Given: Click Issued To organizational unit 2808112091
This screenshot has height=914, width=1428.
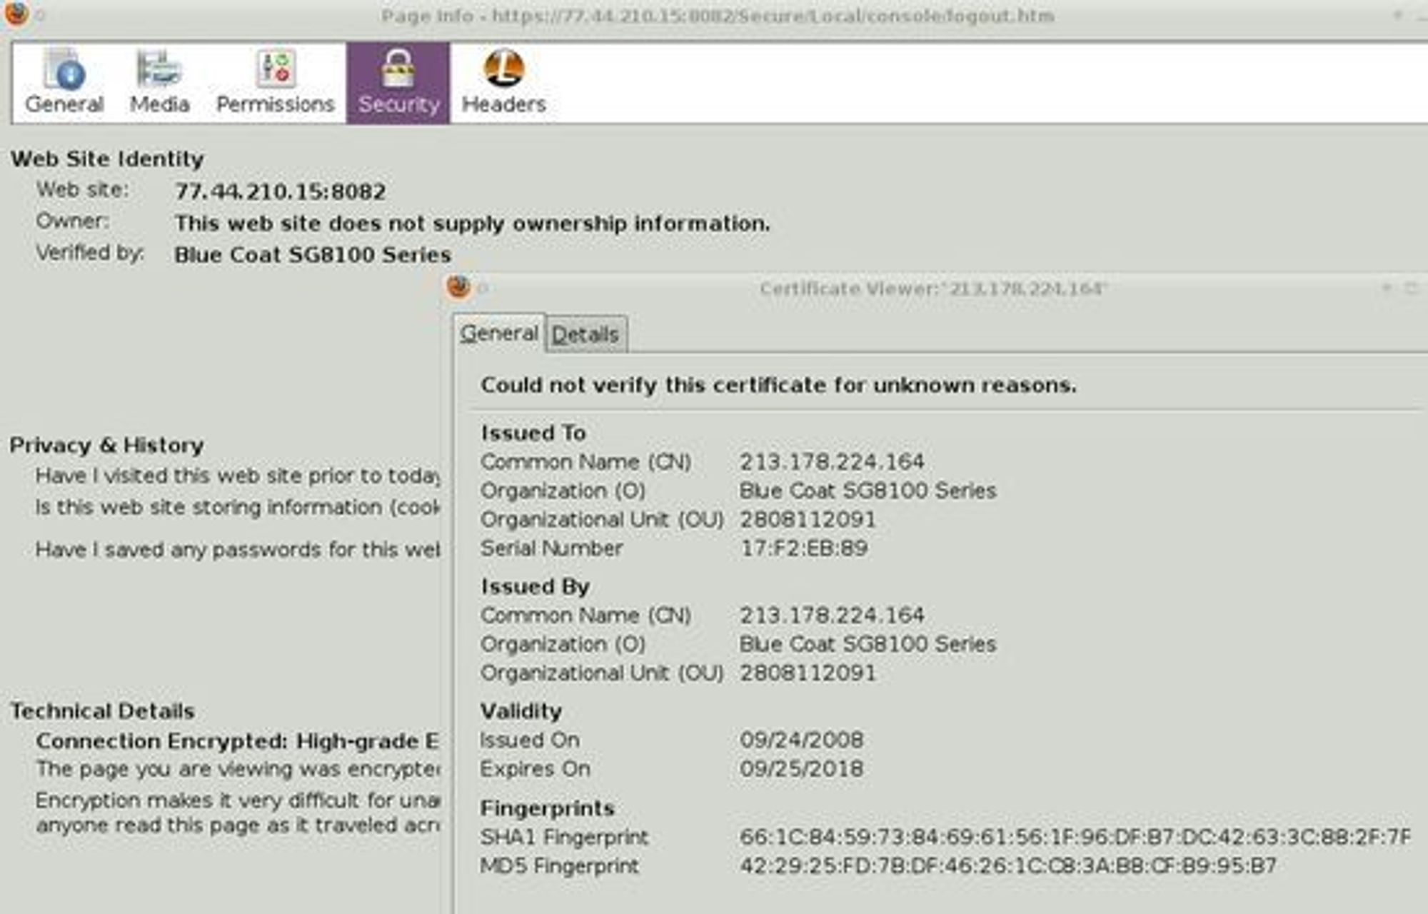Looking at the screenshot, I should pyautogui.click(x=808, y=519).
